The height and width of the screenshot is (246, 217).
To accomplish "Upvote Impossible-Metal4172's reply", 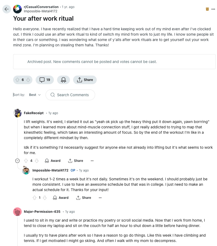I will click(35, 198).
